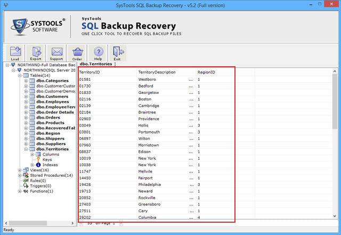341x235 pixels.
Task: Click the Views node icon
Action: click(26, 170)
